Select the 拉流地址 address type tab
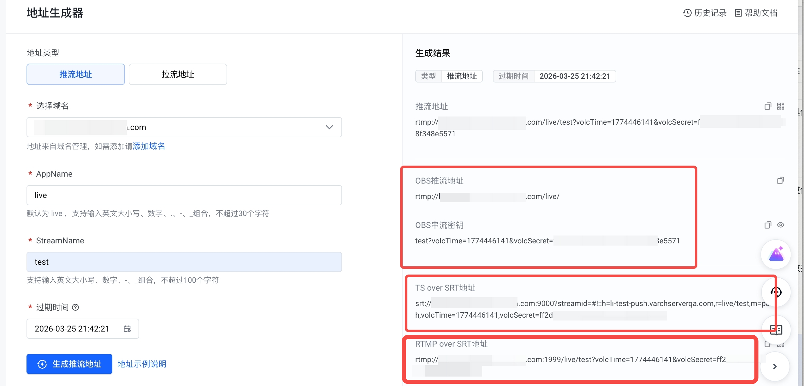This screenshot has width=804, height=386. click(178, 74)
